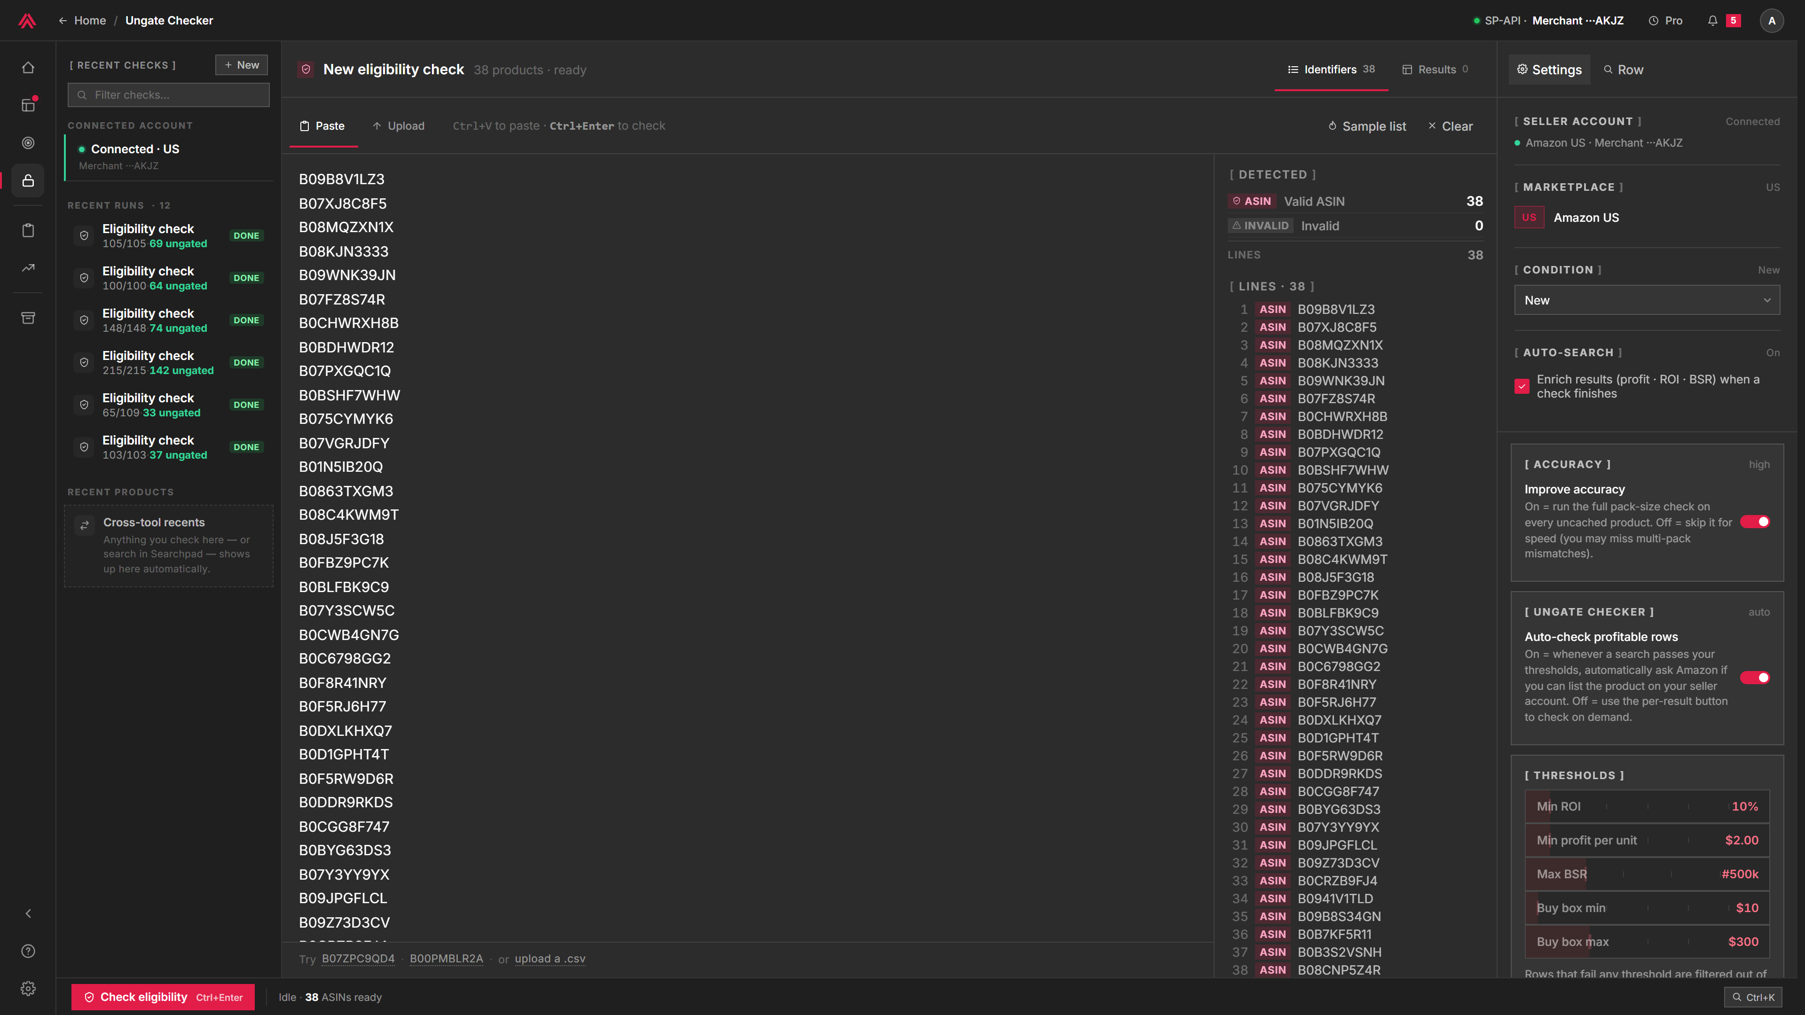Open the target icon in the sidebar

pyautogui.click(x=28, y=143)
